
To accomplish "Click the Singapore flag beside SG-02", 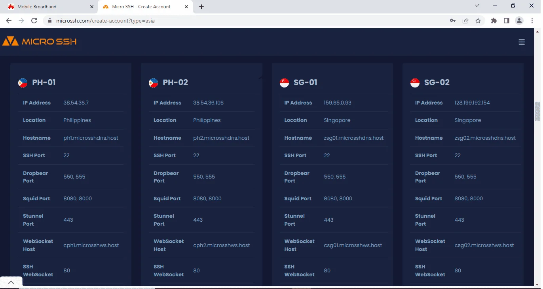I will (x=415, y=83).
